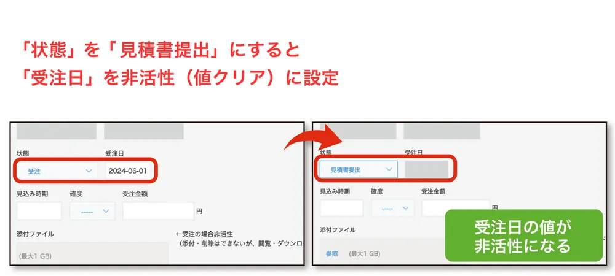615x276 pixels.
Task: Click the (最大1 GB) text next to 参照
Action: 364,254
